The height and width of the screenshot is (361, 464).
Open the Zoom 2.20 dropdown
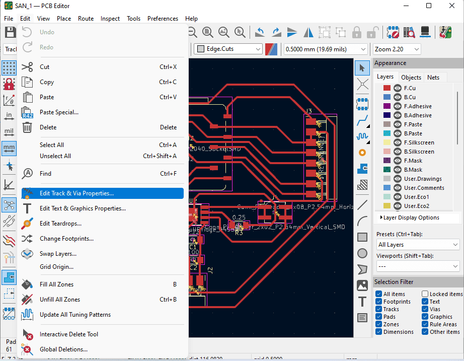[397, 49]
